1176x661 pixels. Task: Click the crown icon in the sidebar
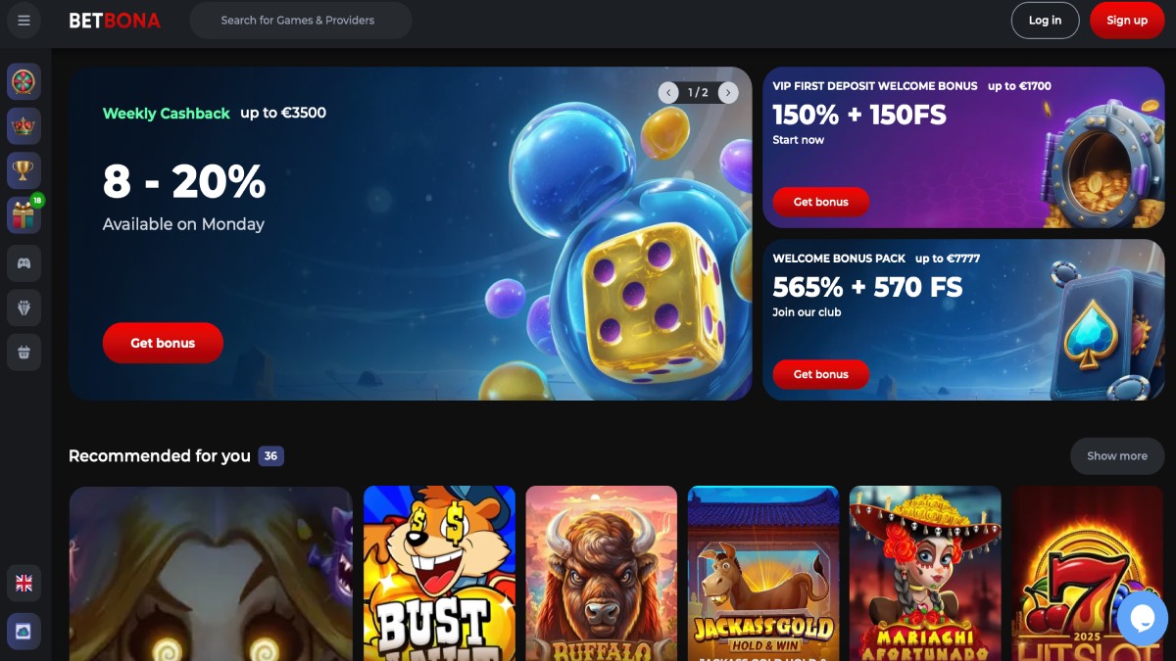pyautogui.click(x=24, y=125)
